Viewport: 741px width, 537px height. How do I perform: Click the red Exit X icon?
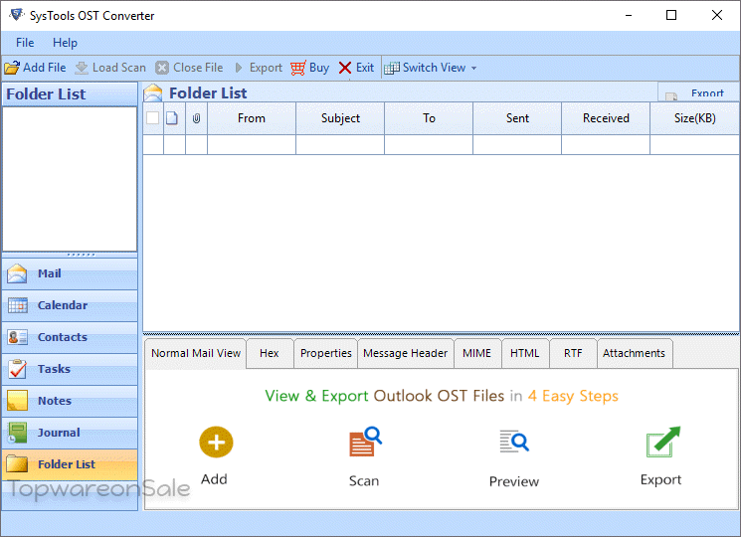point(345,68)
